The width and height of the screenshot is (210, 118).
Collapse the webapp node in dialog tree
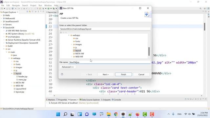69,35
